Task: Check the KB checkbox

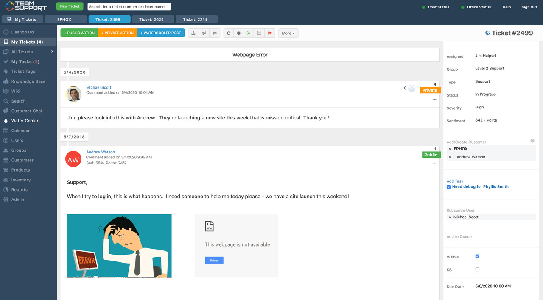Action: (477, 269)
